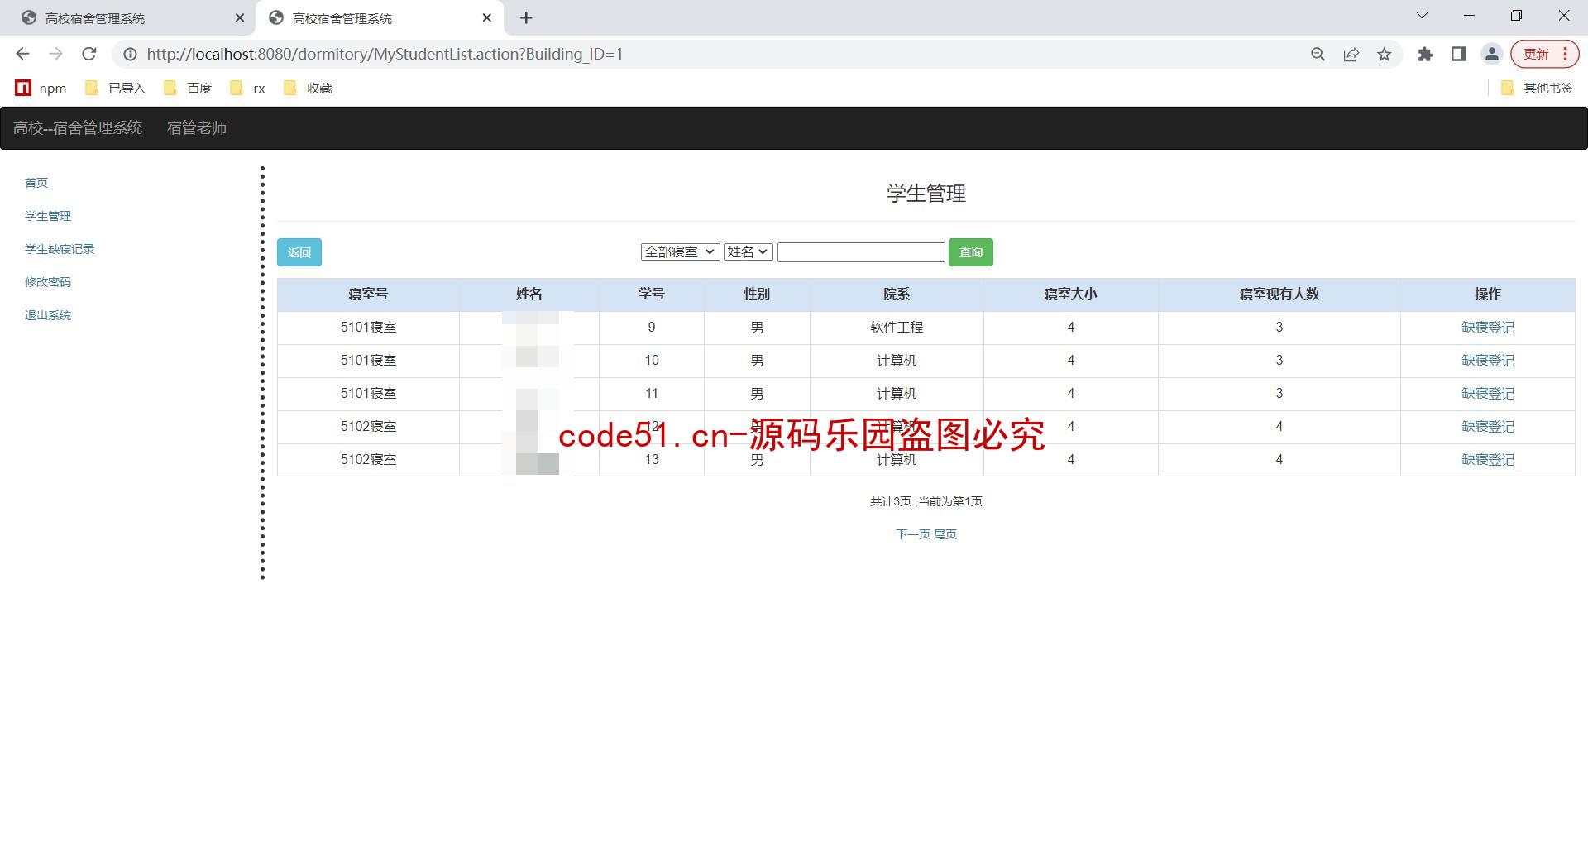Click the share page icon
1588x852 pixels.
1351,54
